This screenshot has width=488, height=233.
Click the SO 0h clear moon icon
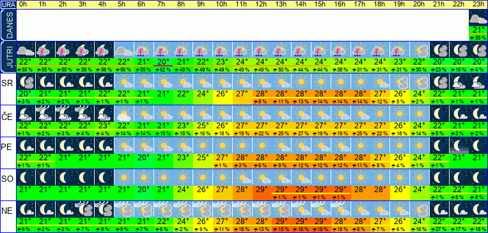(x=26, y=177)
